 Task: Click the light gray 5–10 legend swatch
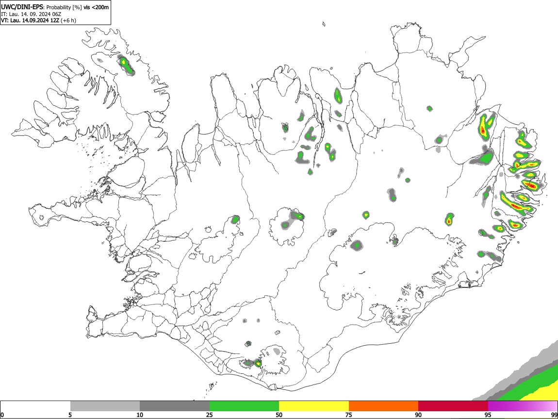[105, 406]
